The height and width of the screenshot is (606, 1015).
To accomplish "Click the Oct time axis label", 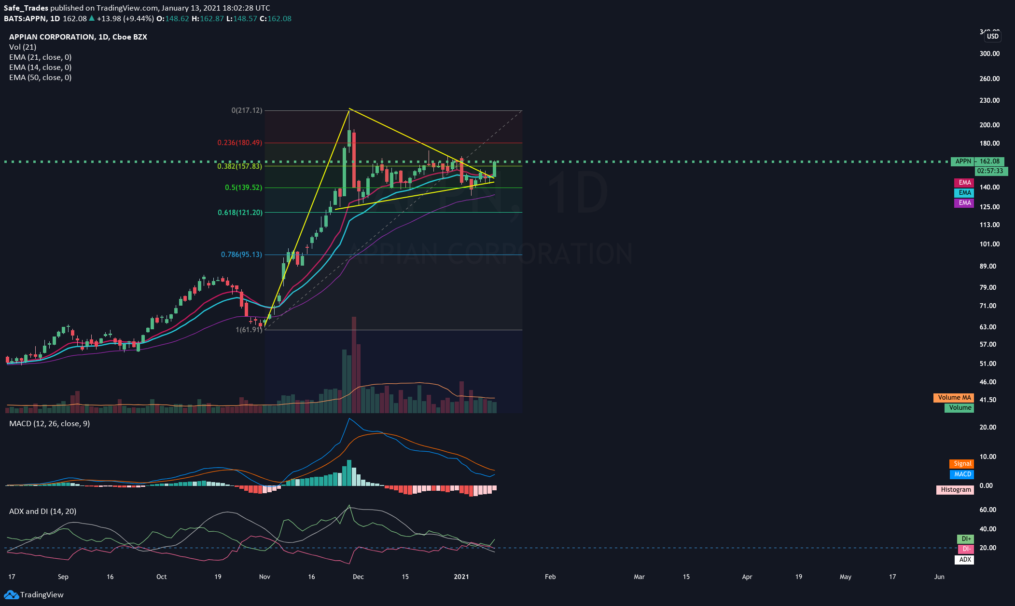I will point(162,577).
